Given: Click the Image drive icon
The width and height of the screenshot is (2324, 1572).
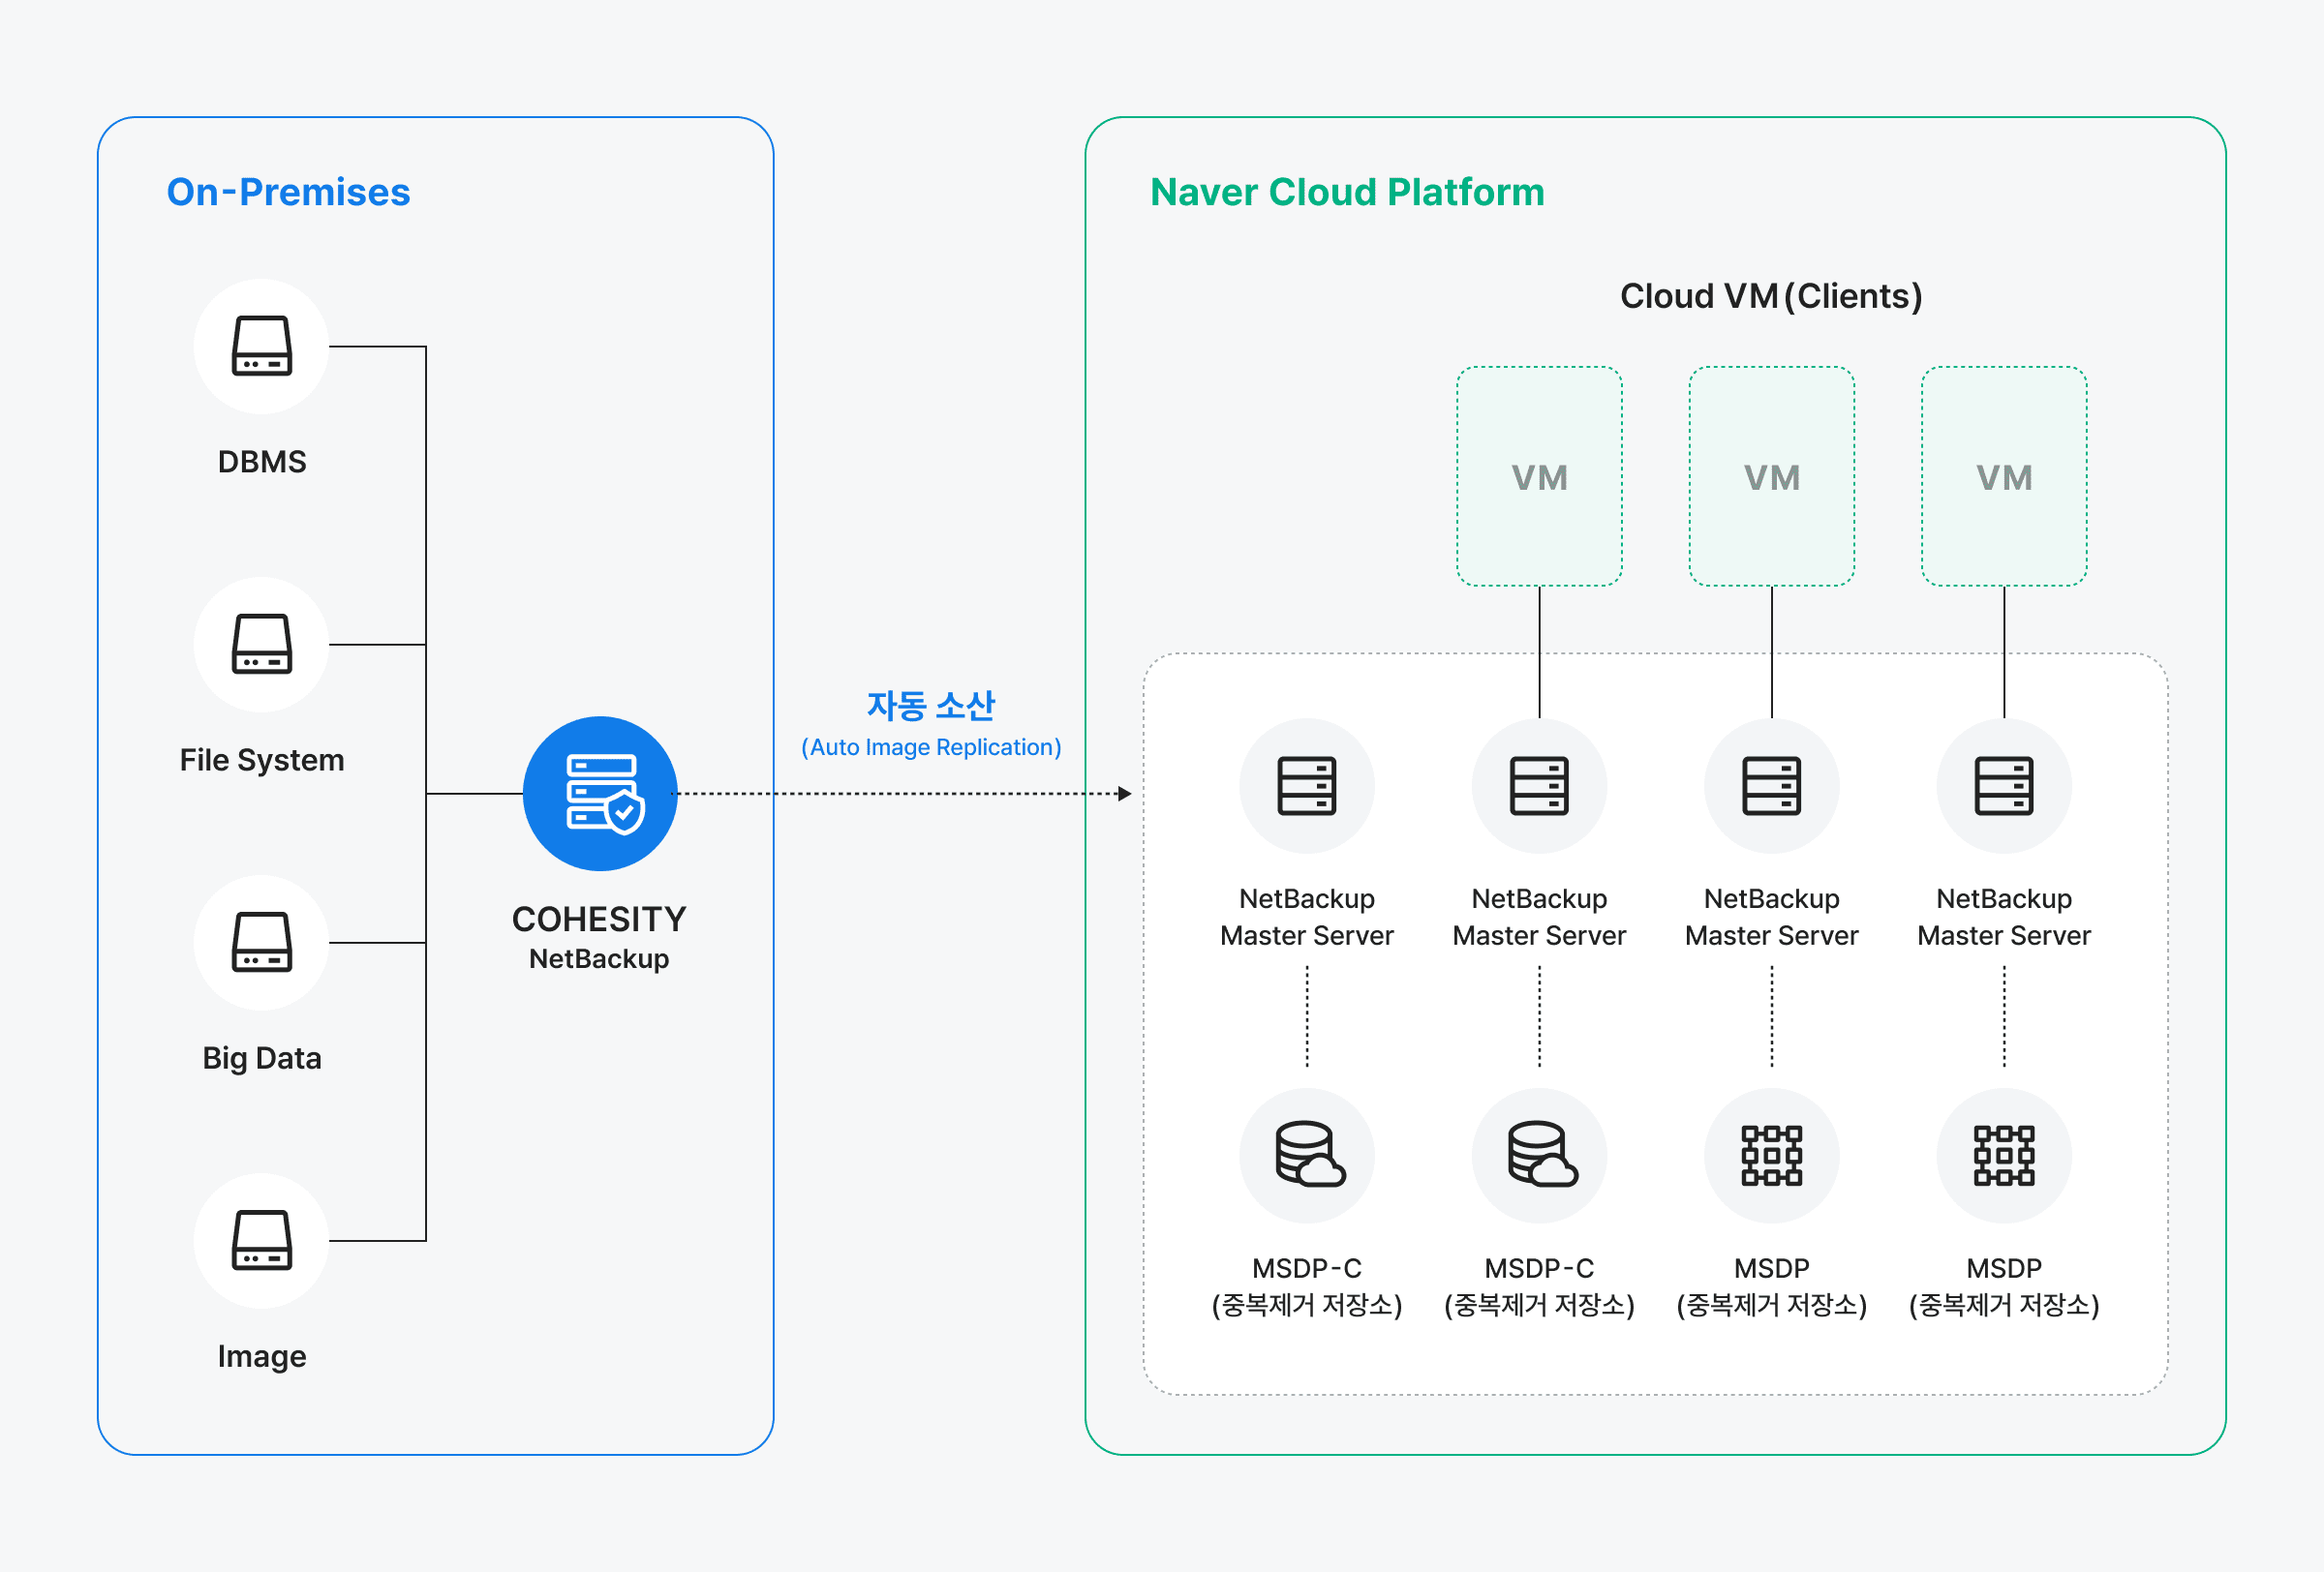Looking at the screenshot, I should (x=261, y=1241).
